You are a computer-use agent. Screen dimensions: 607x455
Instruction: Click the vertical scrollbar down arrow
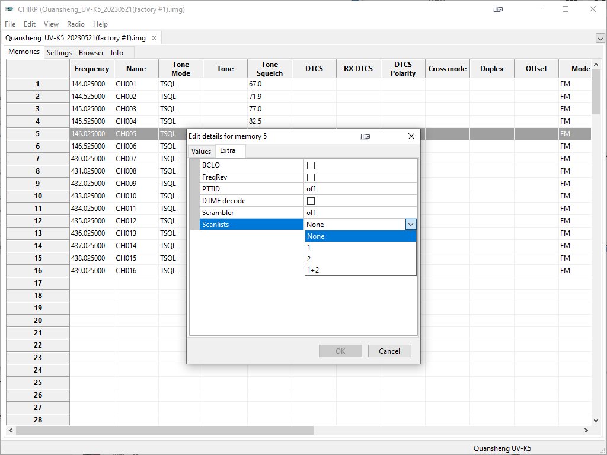596,421
